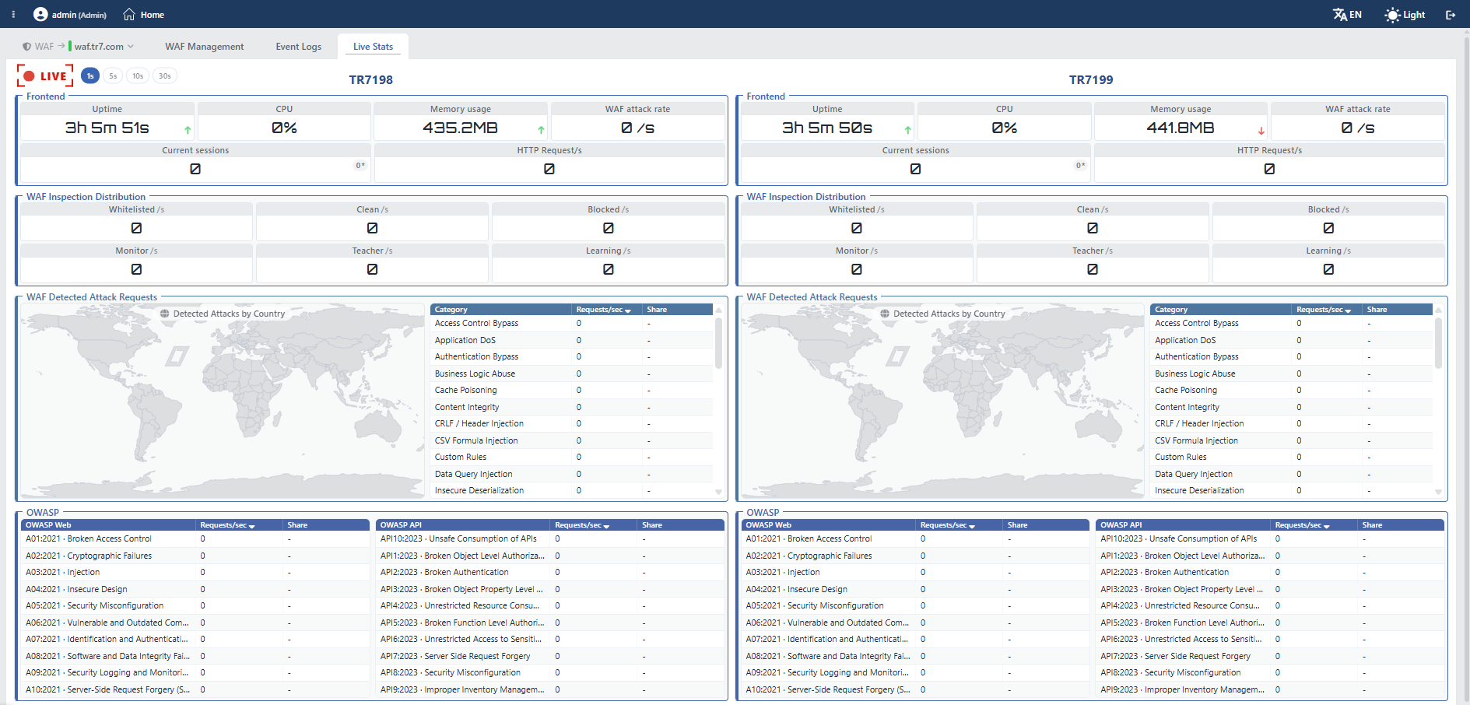The width and height of the screenshot is (1470, 705).
Task: Select the 5s refresh interval
Action: (x=113, y=75)
